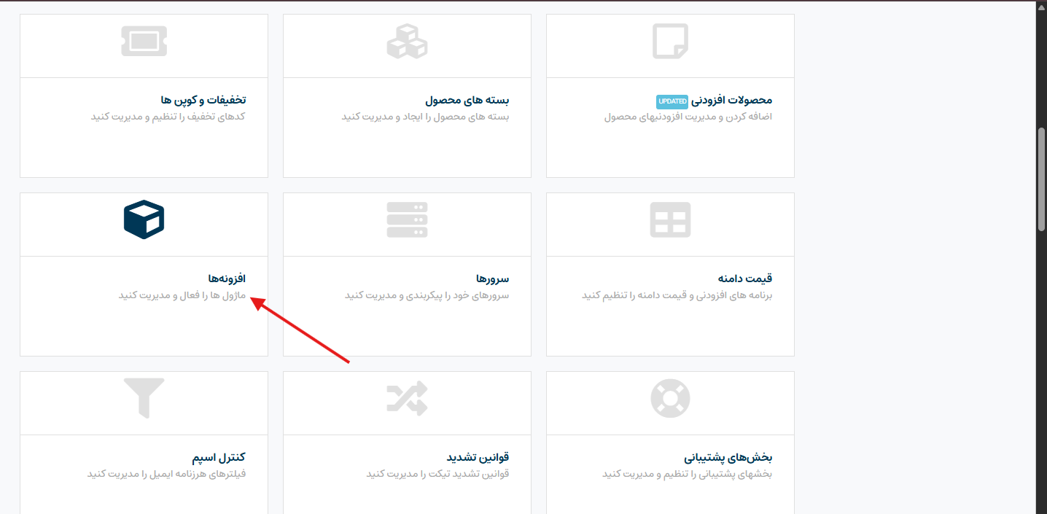The width and height of the screenshot is (1047, 514).
Task: Open the بسته های محصول title link
Action: coord(467,100)
